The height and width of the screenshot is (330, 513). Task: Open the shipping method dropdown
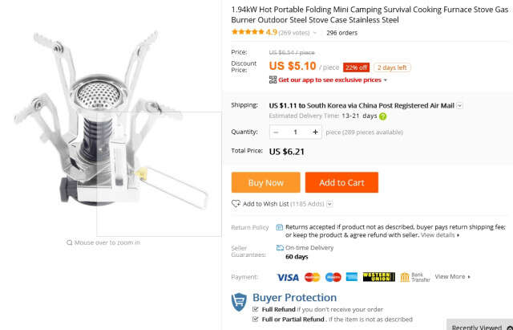[x=459, y=106]
